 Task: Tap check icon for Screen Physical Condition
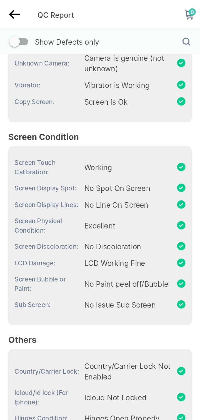tap(181, 225)
